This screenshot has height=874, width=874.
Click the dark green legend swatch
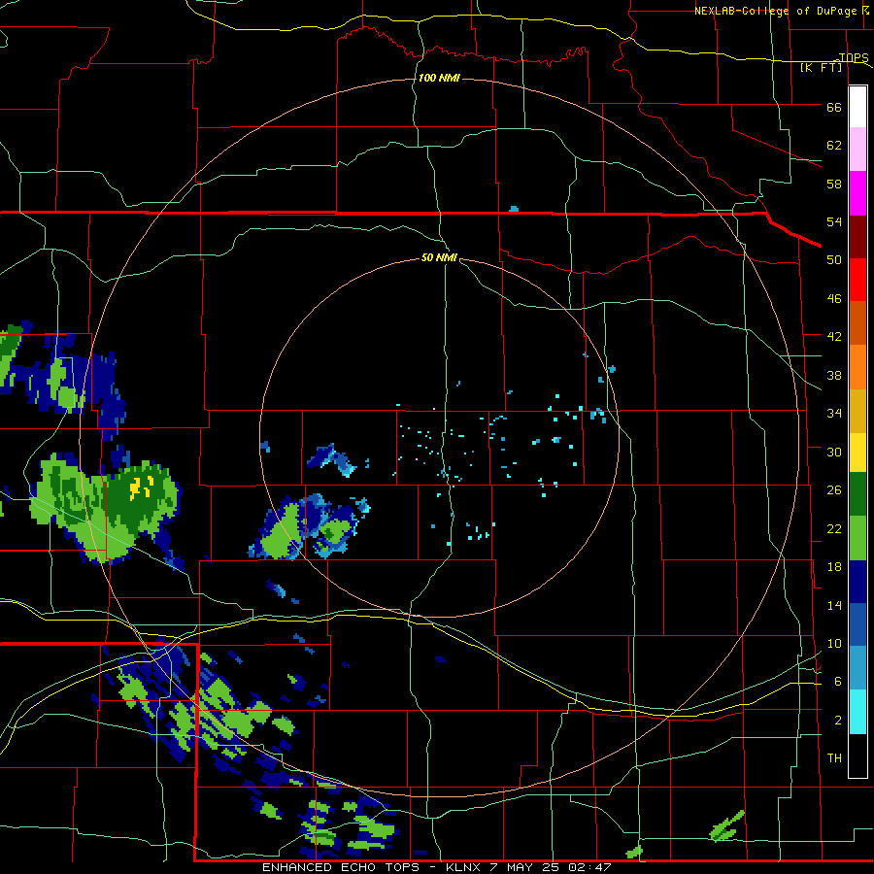point(857,494)
